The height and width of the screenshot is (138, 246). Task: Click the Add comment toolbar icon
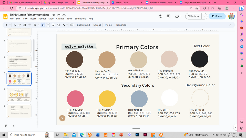(x=72, y=25)
